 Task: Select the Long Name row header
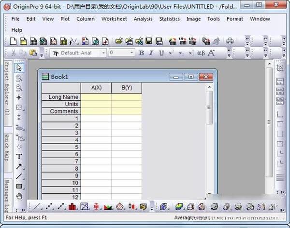(x=61, y=97)
